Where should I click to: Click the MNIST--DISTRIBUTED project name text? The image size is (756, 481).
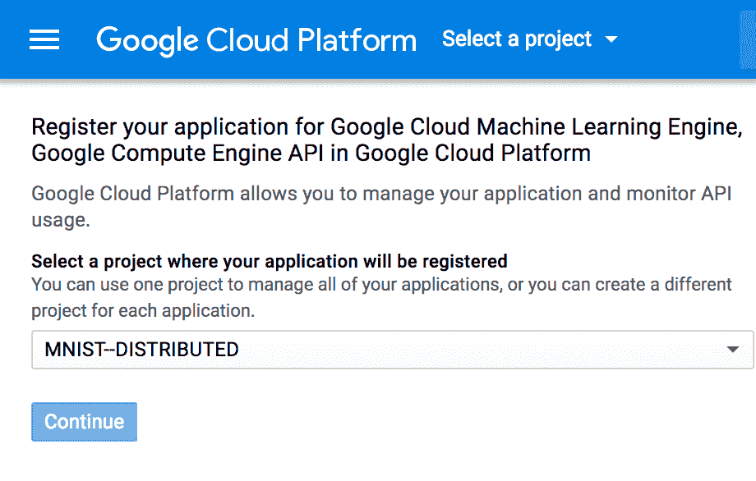click(x=141, y=350)
